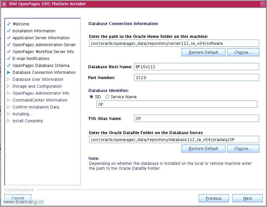The image size is (267, 207).
Task: Select the CommandCenter Information step
Action: [40, 100]
